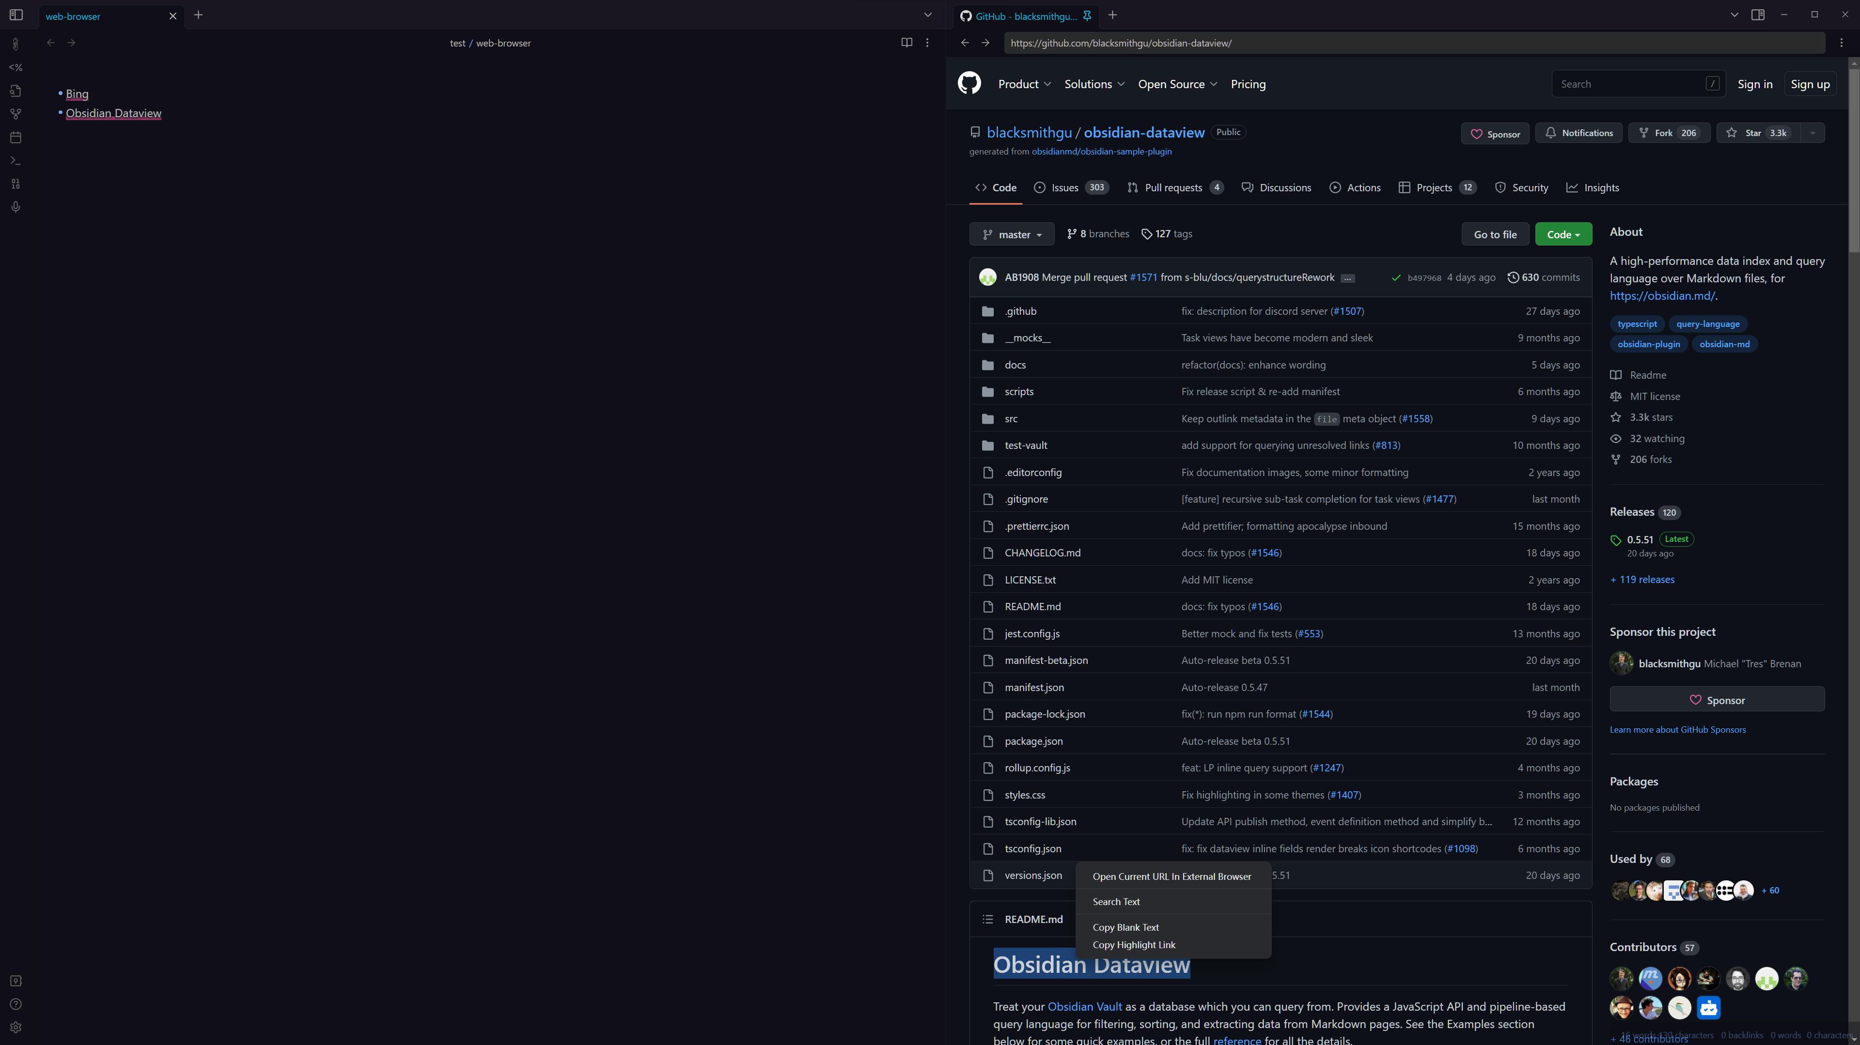Screen dimensions: 1860x1045
Task: Select Copy Highlight Link menu entry
Action: (x=1134, y=945)
